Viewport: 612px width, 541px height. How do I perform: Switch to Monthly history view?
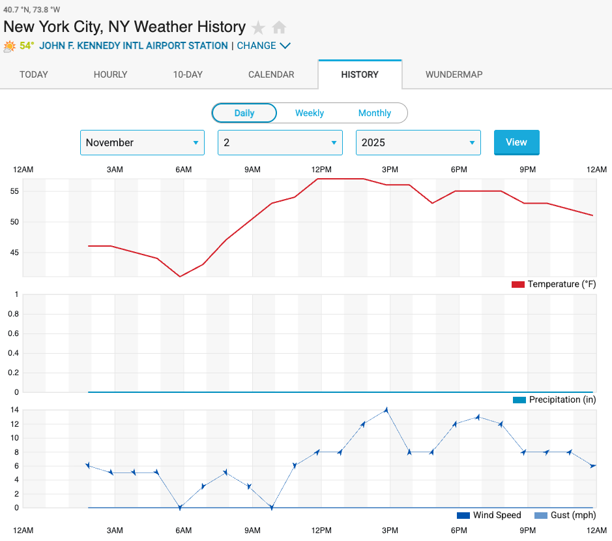[375, 113]
